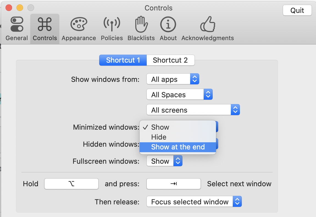This screenshot has width=316, height=217.
Task: Click the Hold modifier key field
Action: [71, 184]
